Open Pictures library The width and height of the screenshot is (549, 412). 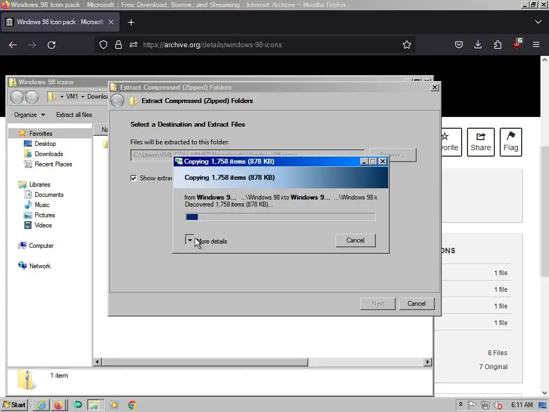click(x=45, y=215)
